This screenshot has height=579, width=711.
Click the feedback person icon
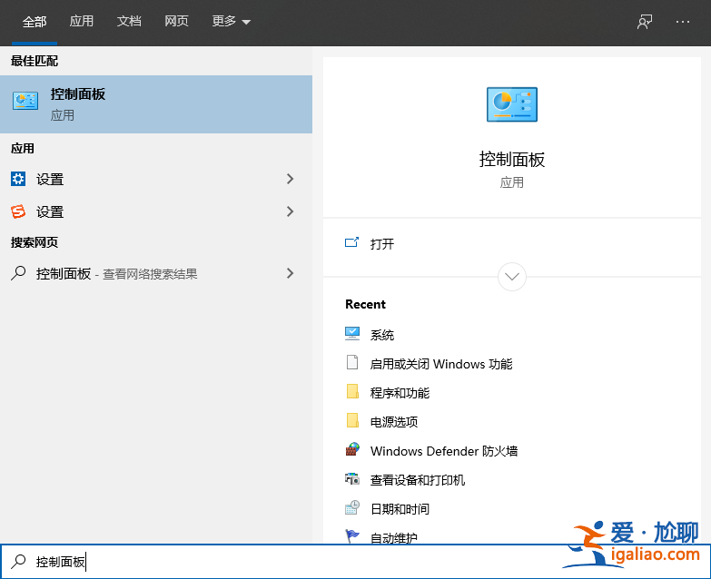coord(645,22)
